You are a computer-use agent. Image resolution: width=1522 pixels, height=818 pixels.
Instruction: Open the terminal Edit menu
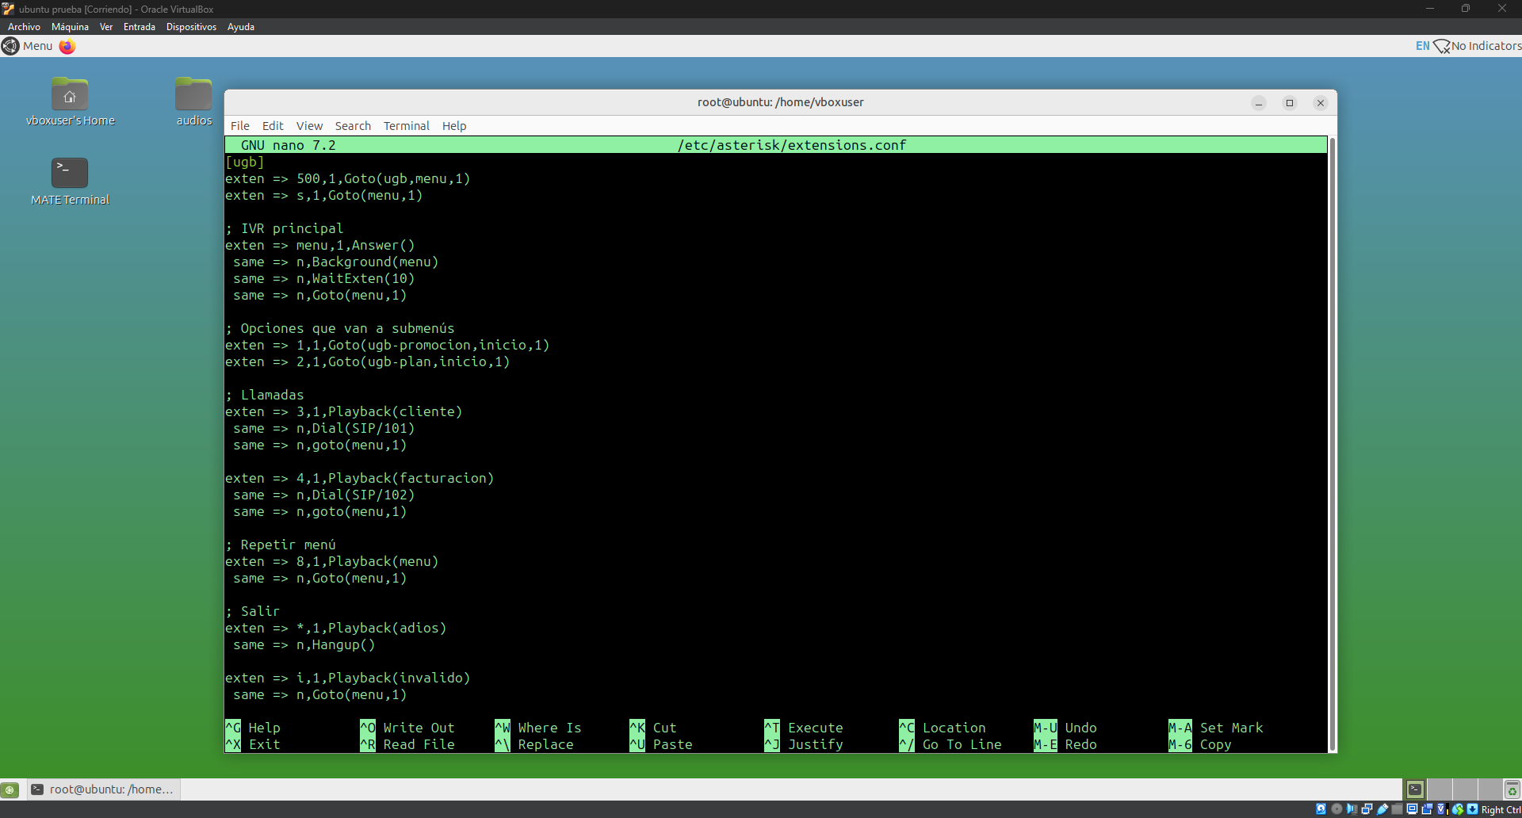[x=273, y=126]
